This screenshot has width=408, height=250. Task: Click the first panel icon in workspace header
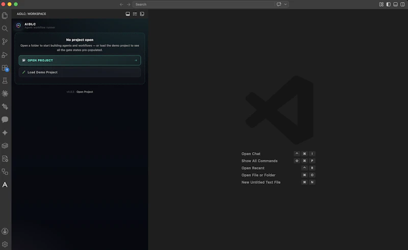(128, 14)
